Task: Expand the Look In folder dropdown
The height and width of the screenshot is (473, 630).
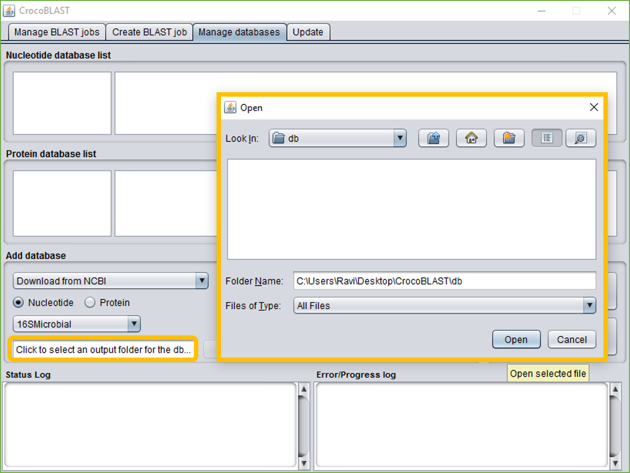Action: (x=400, y=138)
